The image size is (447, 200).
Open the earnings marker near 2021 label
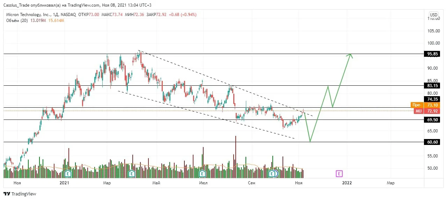point(68,173)
